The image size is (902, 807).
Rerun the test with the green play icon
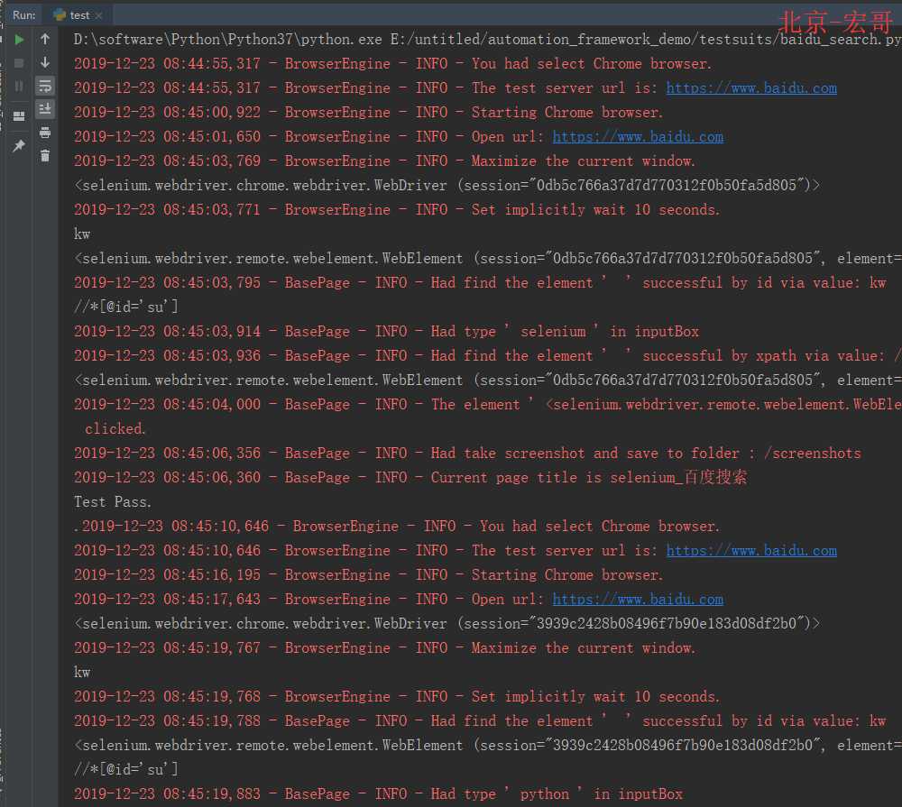[19, 39]
